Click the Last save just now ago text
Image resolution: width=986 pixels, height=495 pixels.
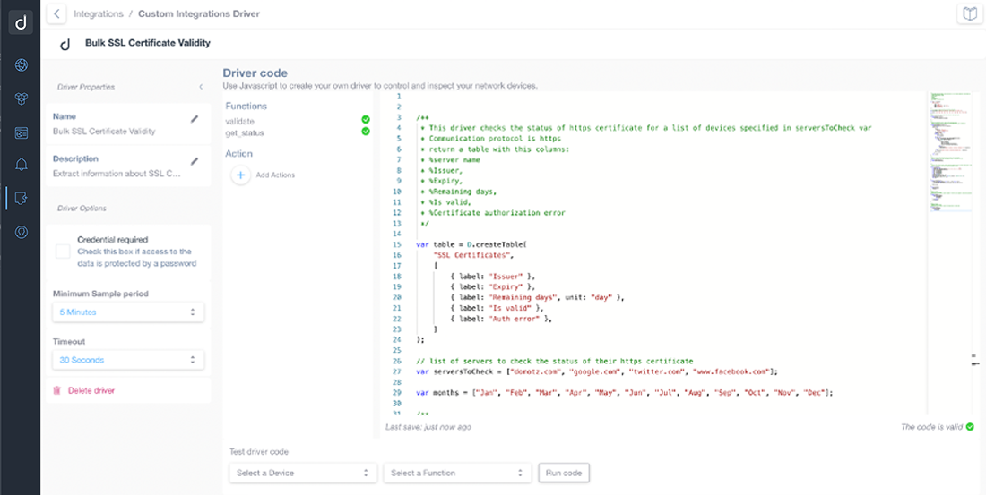[x=428, y=427]
